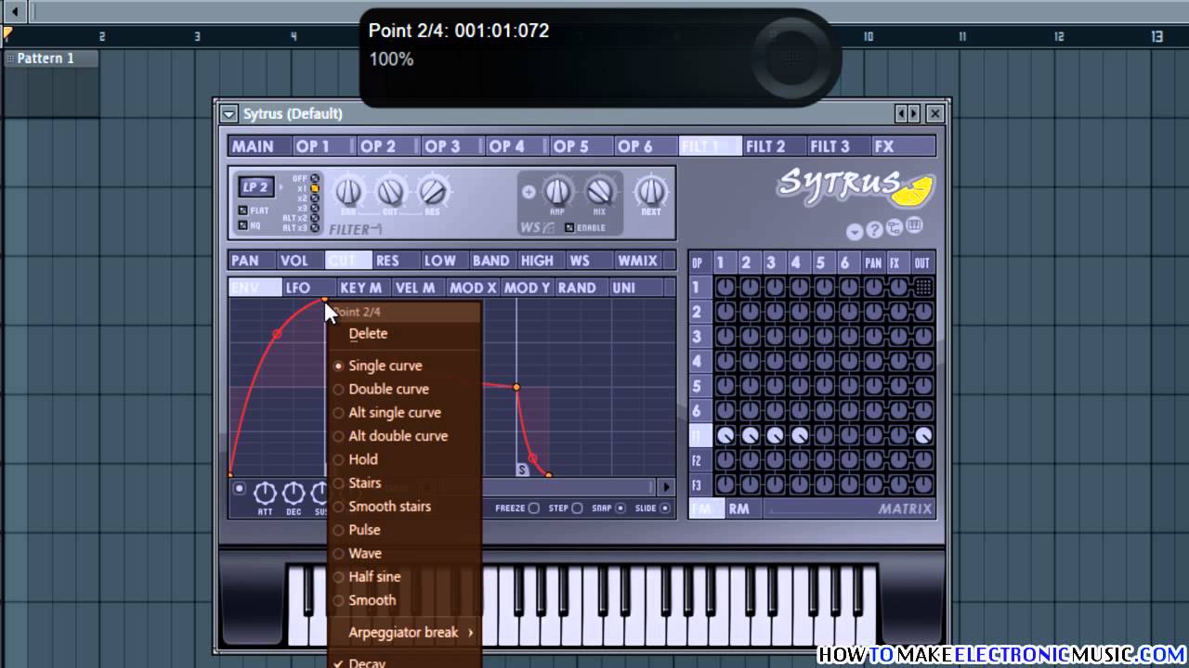
Task: Click the filter RES knob
Action: pyautogui.click(x=432, y=192)
